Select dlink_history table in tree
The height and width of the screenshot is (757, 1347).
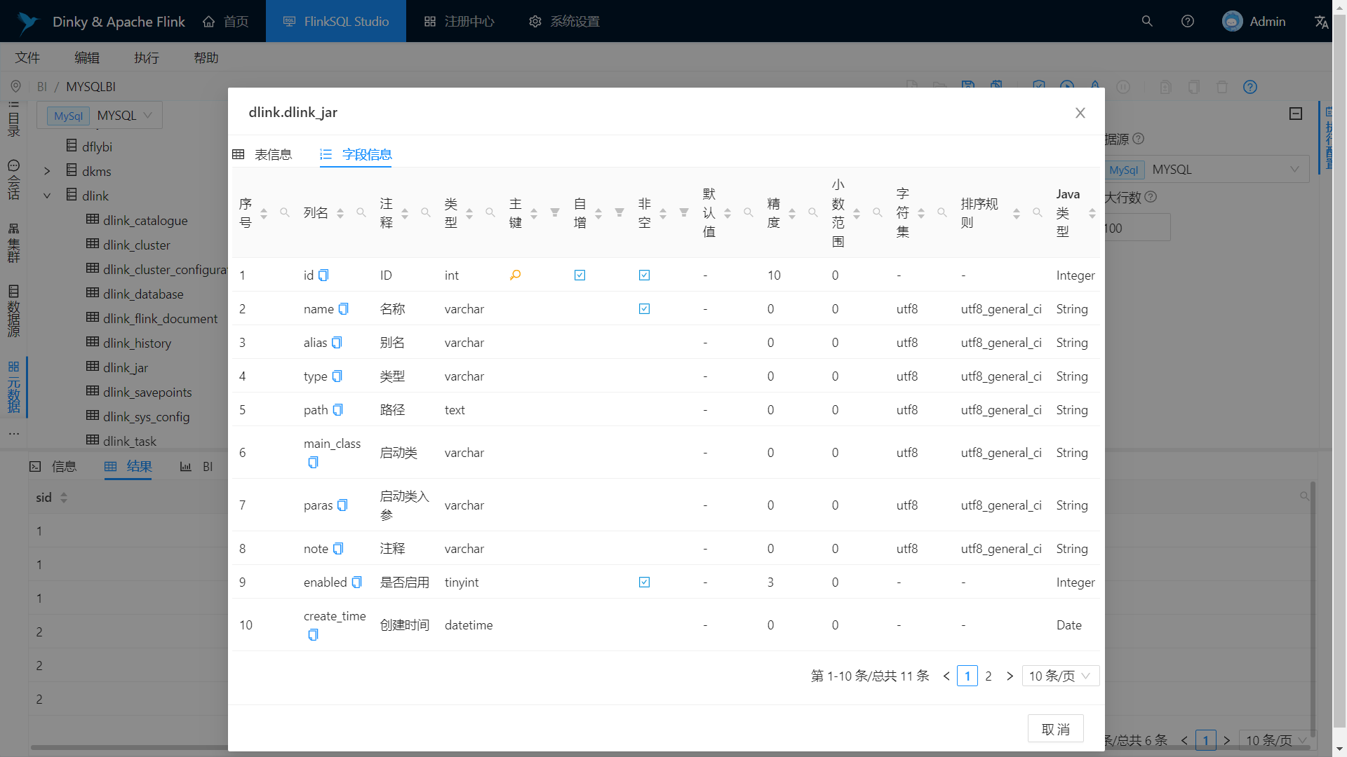tap(137, 343)
